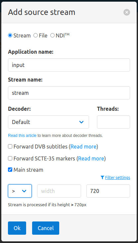
Task: Open the Decoder dropdown
Action: [x=48, y=122]
